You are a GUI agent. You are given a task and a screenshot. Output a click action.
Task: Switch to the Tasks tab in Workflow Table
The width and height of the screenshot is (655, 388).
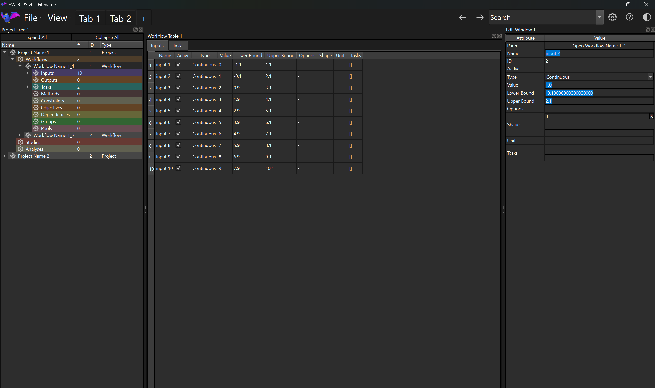[x=178, y=45]
